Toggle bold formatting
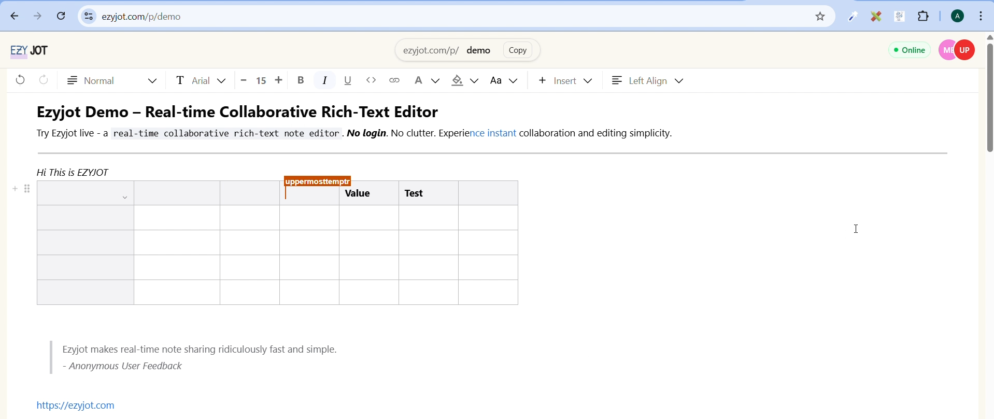 pyautogui.click(x=302, y=81)
